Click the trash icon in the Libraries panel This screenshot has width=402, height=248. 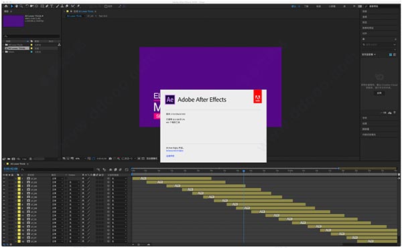(x=395, y=113)
